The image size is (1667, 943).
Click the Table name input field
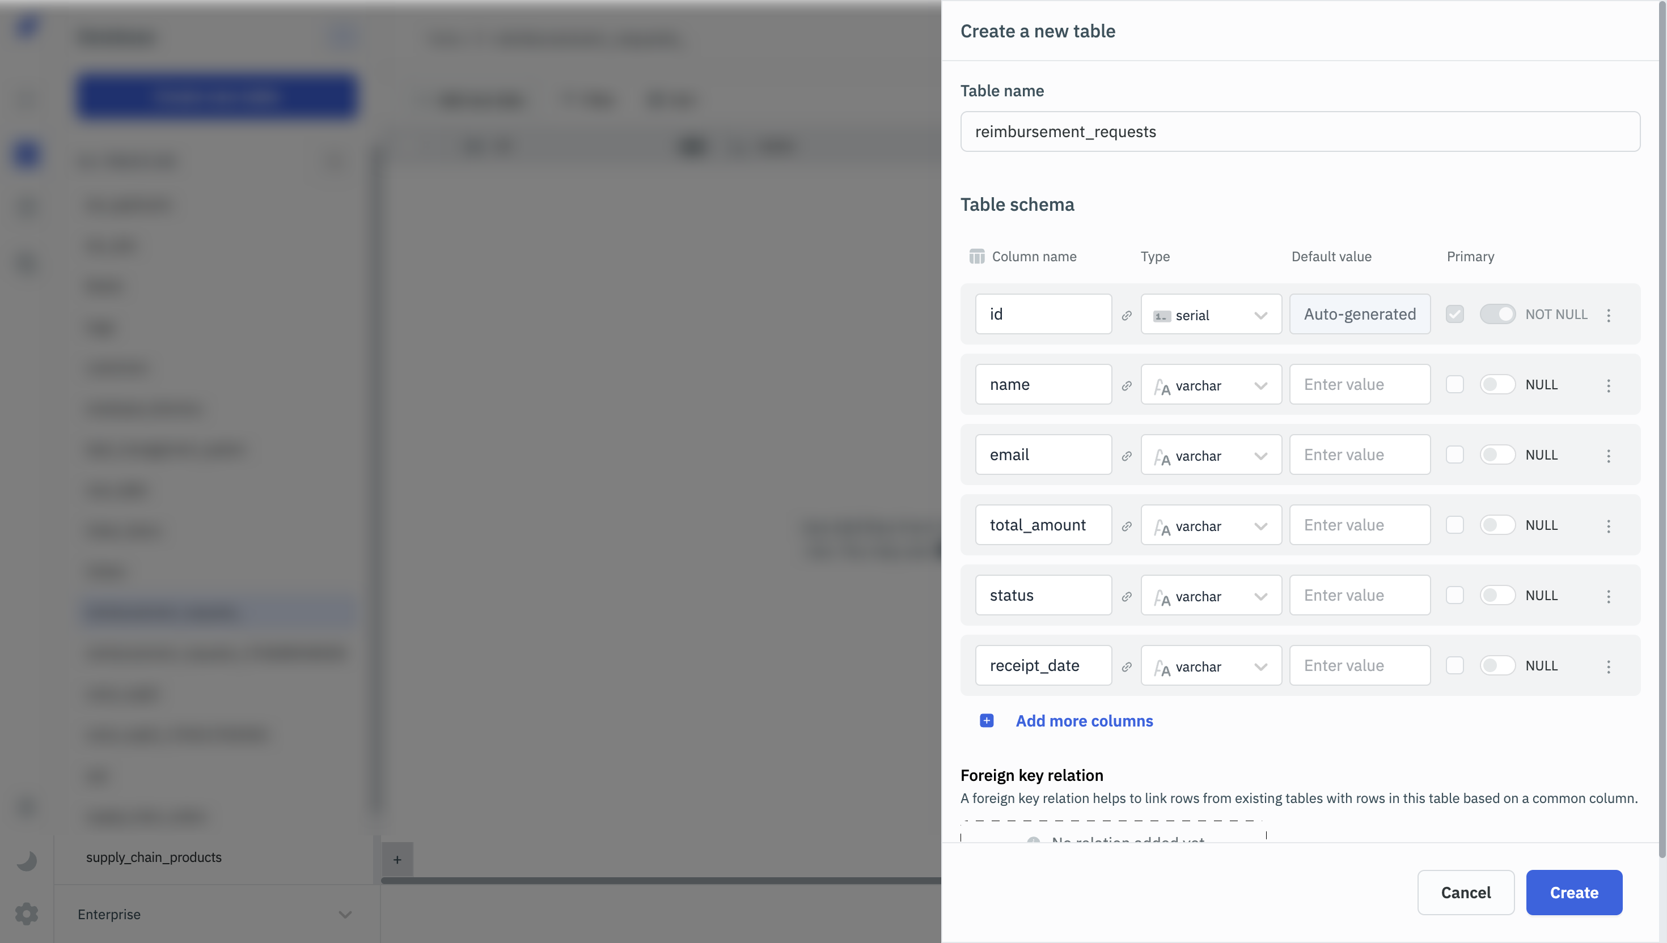[1300, 131]
